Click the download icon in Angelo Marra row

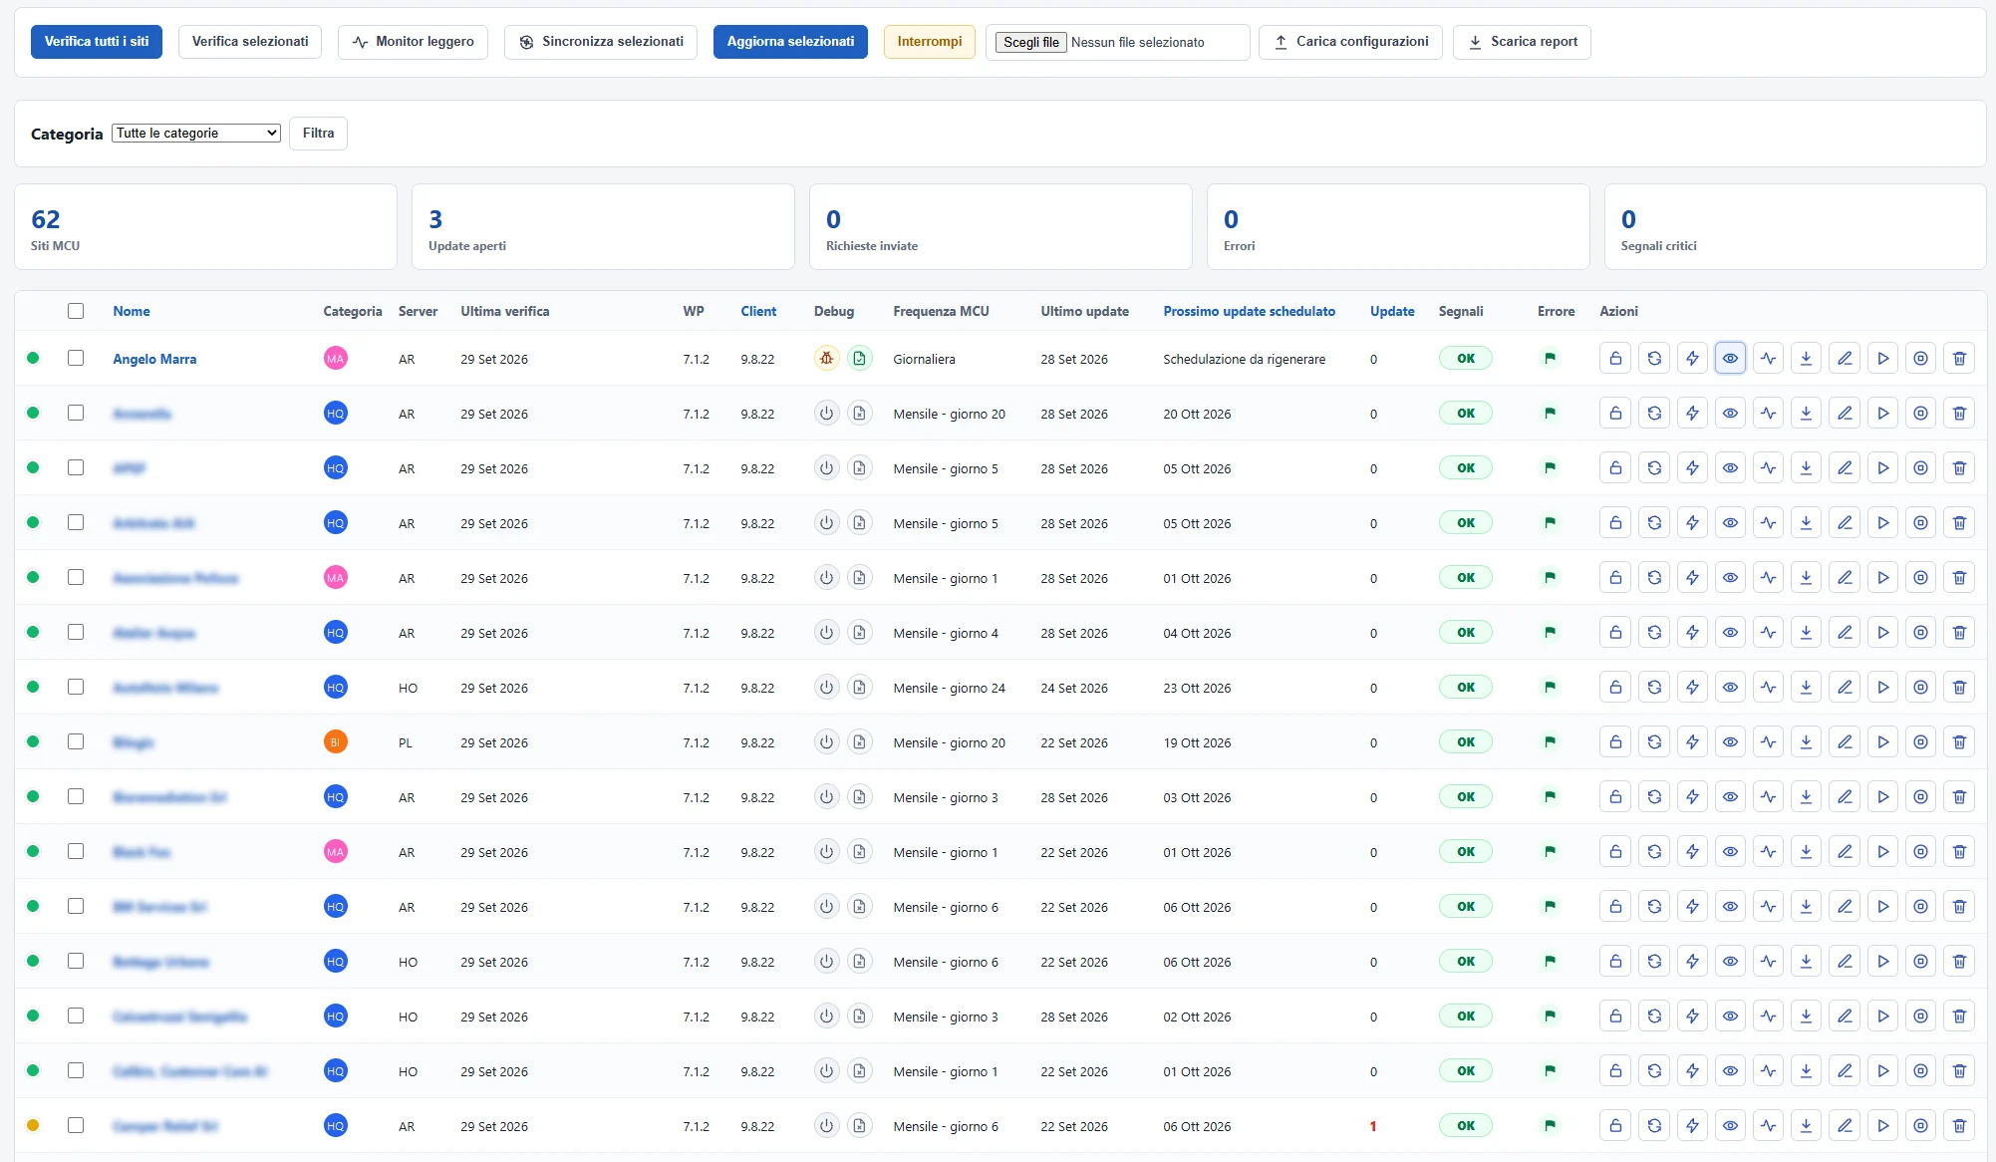1806,359
